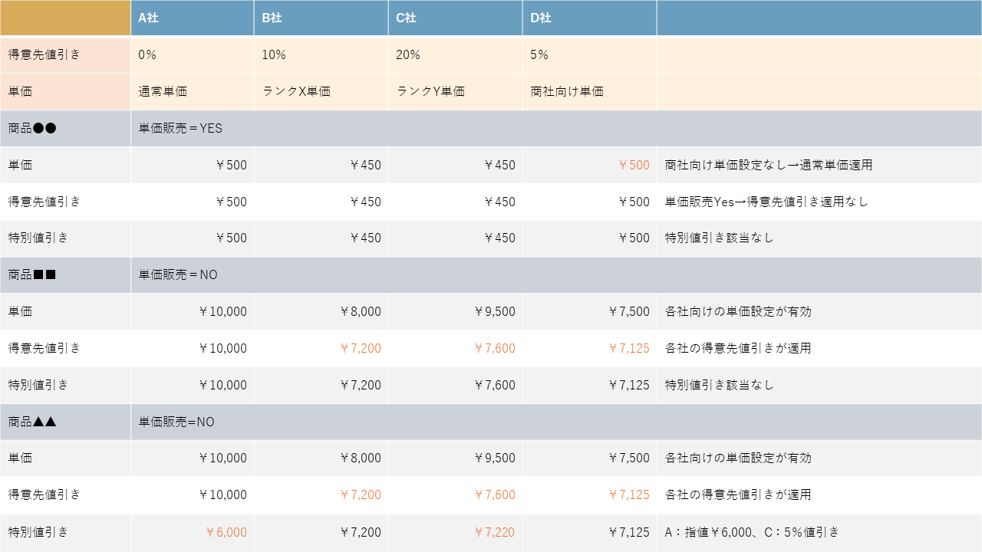
Task: Click the A社 column header
Action: pyautogui.click(x=192, y=18)
